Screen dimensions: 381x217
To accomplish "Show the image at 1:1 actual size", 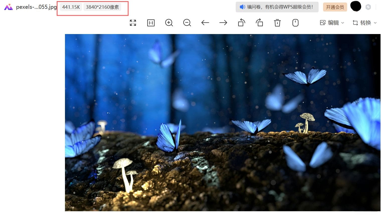I will 151,23.
